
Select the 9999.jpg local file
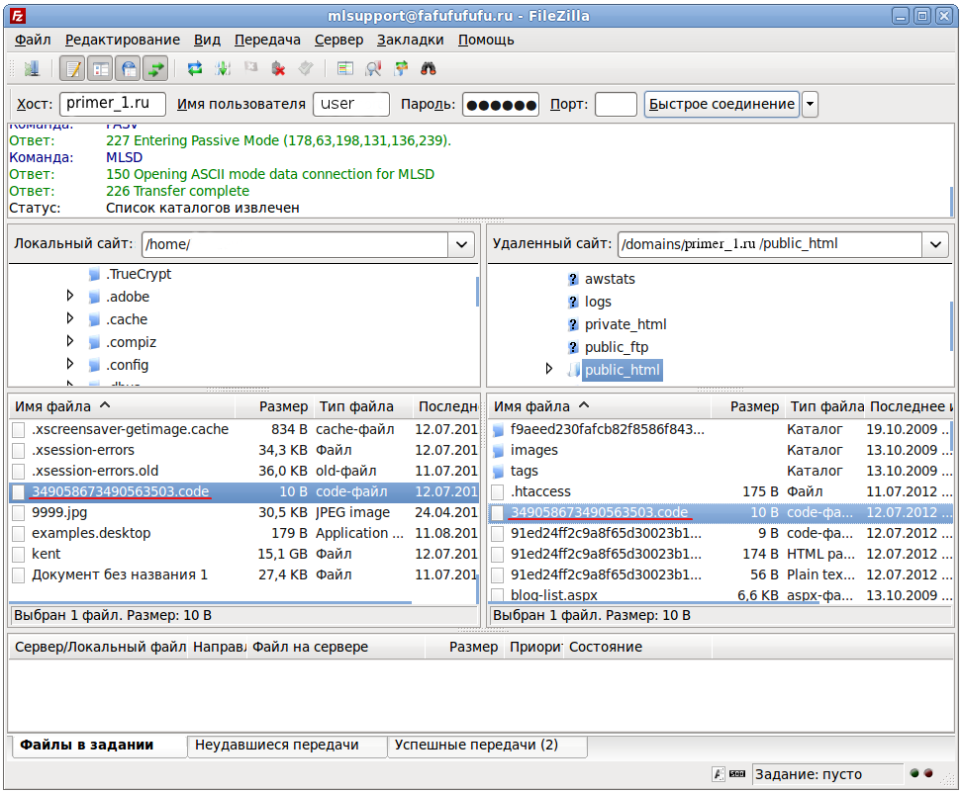[59, 512]
